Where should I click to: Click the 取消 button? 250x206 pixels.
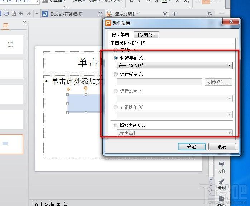pyautogui.click(x=222, y=146)
